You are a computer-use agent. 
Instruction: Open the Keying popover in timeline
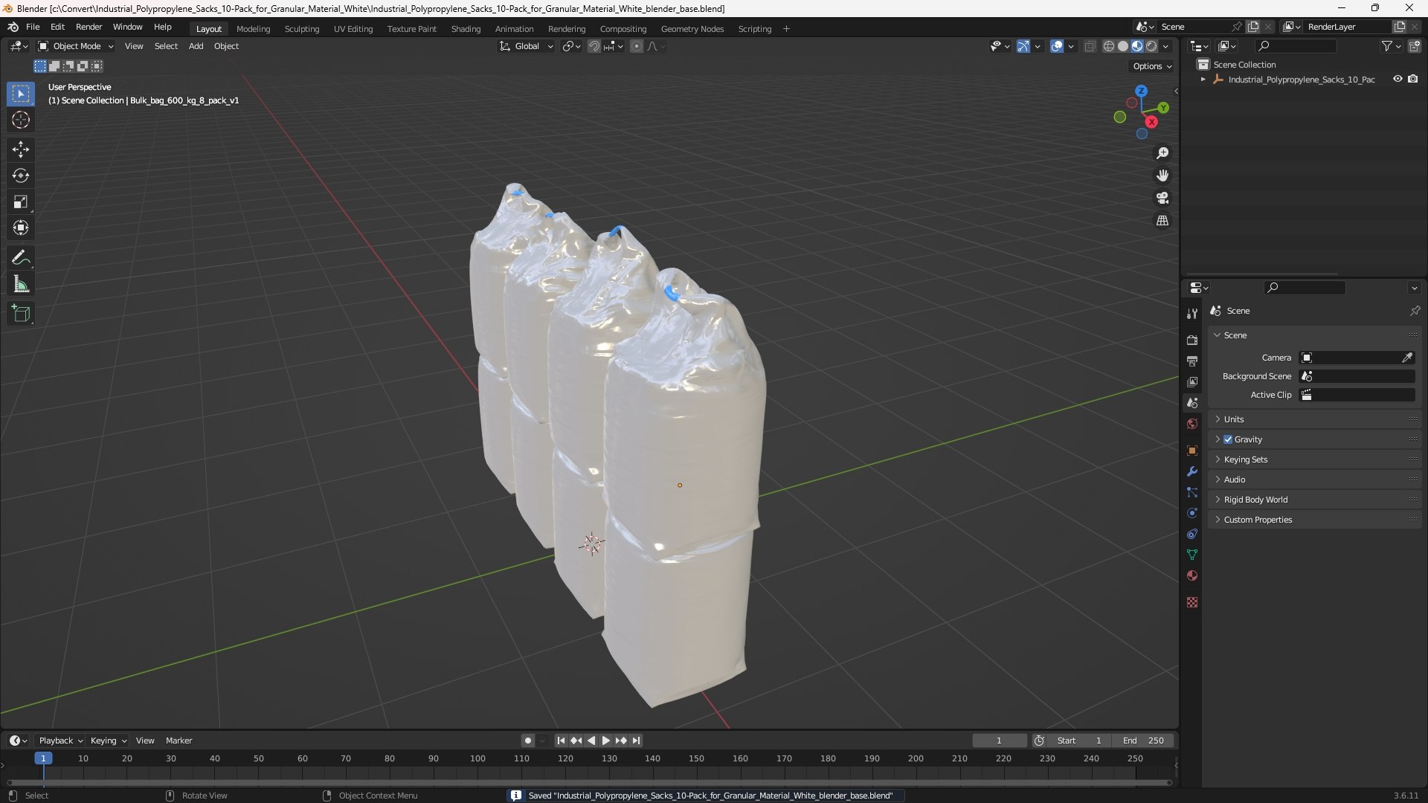click(x=108, y=741)
